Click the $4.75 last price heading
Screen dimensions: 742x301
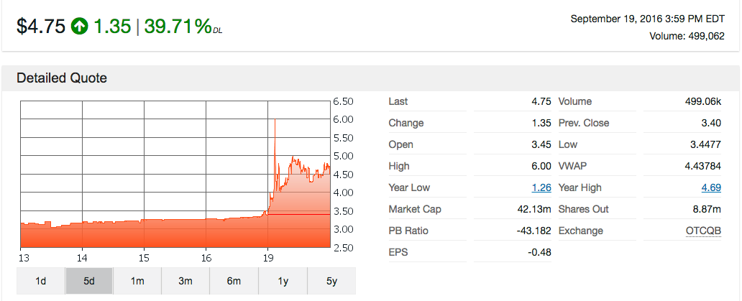pos(40,27)
